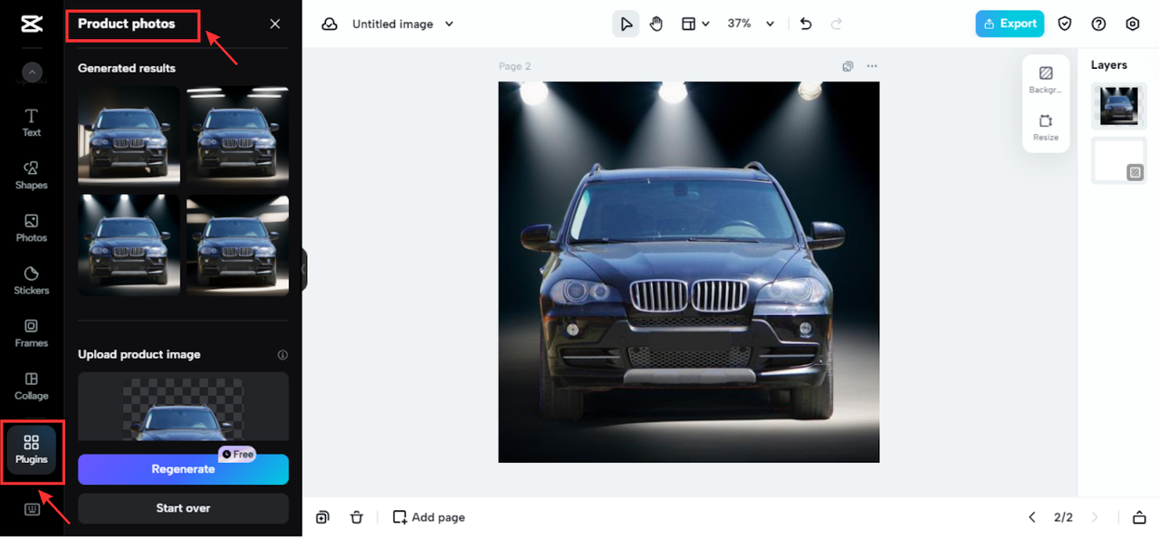Image resolution: width=1159 pixels, height=539 pixels.
Task: Click the keyboard shortcuts icon
Action: [x=32, y=509]
